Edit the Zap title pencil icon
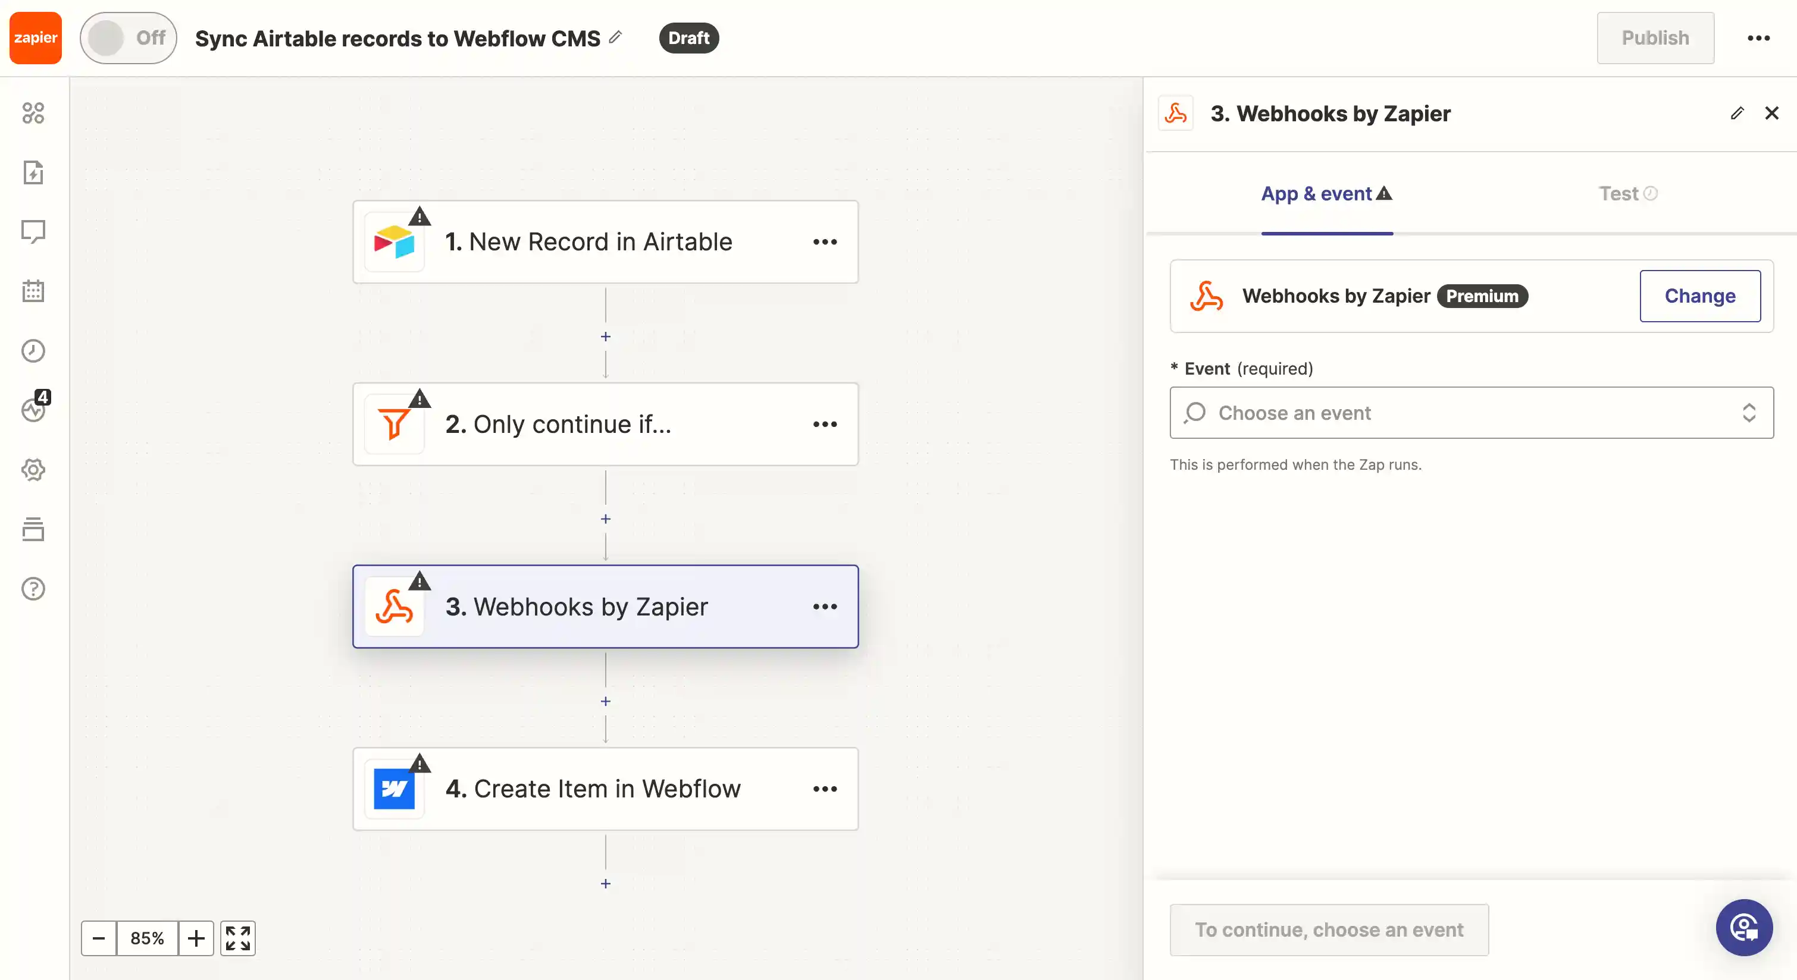 [x=615, y=37]
